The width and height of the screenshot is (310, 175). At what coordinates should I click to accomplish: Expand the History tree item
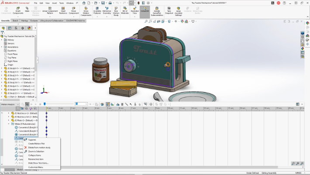[x=2, y=40]
